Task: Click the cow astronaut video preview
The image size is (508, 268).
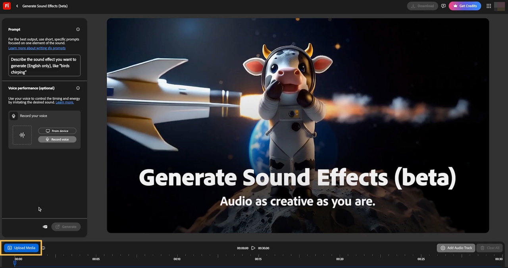Action: click(x=298, y=125)
